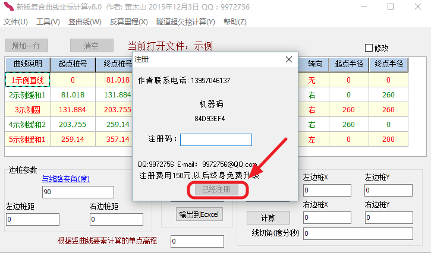Click the app logo icon in title bar
This screenshot has height=253, width=431.
8,7
